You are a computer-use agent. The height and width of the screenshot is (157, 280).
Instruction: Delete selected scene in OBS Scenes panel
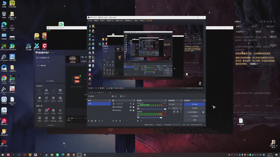(x=92, y=121)
